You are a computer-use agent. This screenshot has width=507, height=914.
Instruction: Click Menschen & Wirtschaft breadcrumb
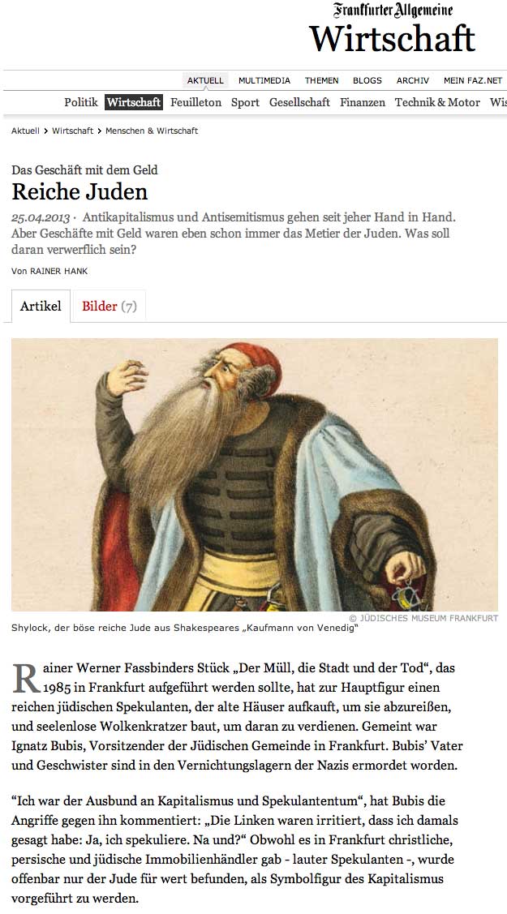click(x=152, y=131)
